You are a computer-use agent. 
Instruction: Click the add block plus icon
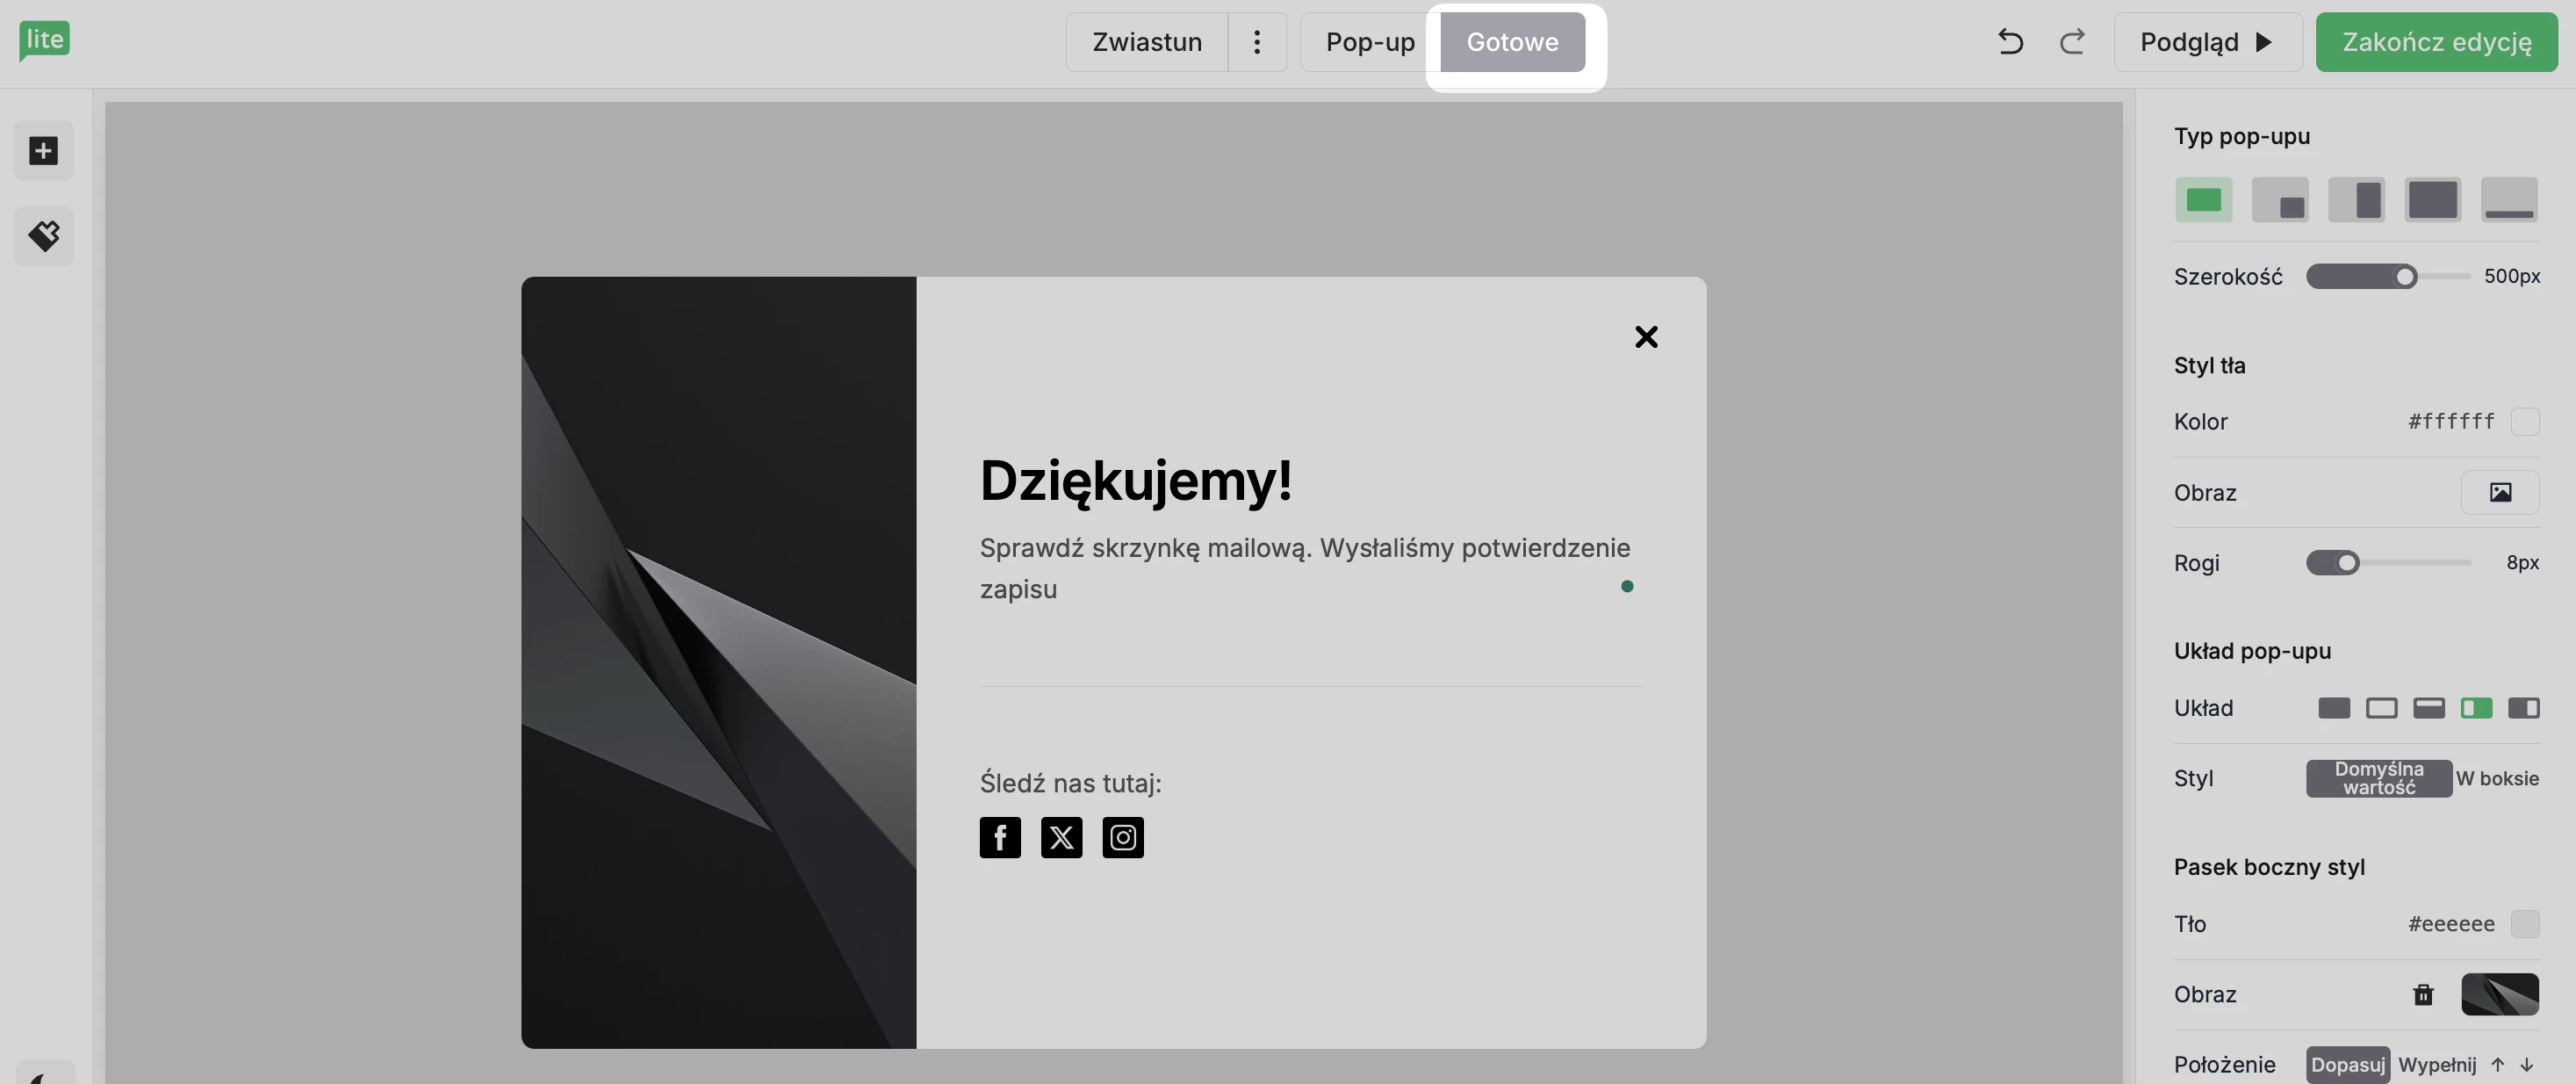click(43, 151)
